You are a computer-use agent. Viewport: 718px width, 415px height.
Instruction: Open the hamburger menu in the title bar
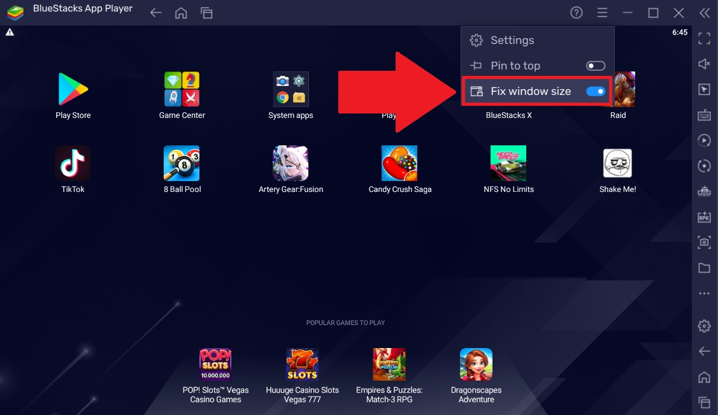[601, 12]
